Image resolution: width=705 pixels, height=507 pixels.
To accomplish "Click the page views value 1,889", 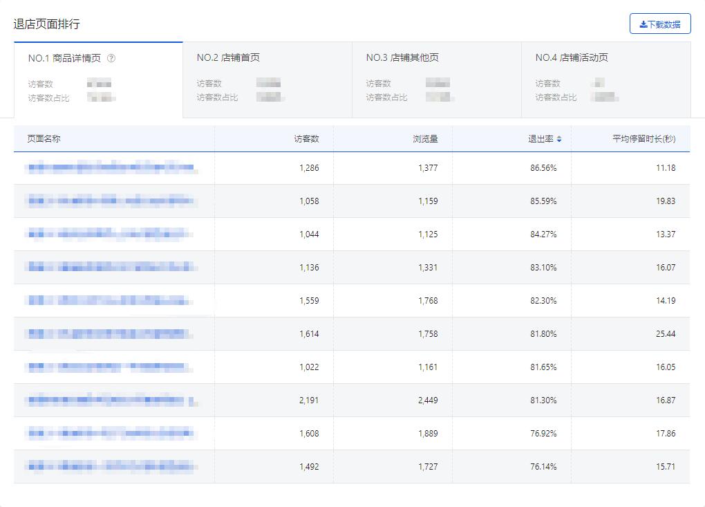I will point(428,433).
